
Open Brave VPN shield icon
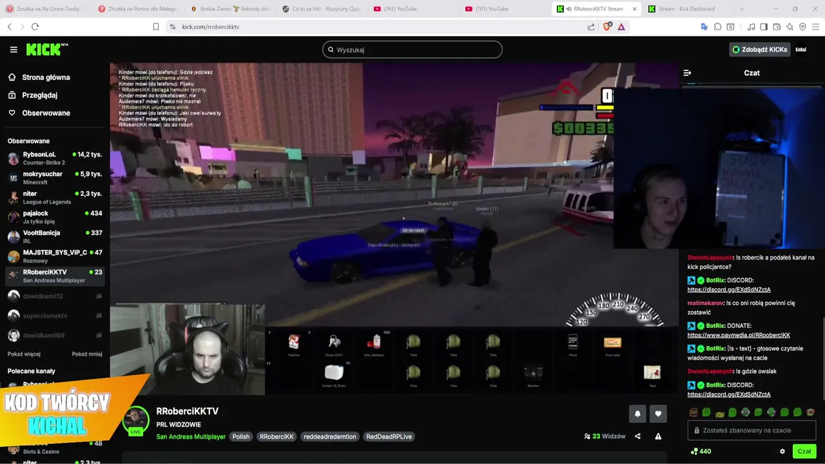(x=802, y=26)
